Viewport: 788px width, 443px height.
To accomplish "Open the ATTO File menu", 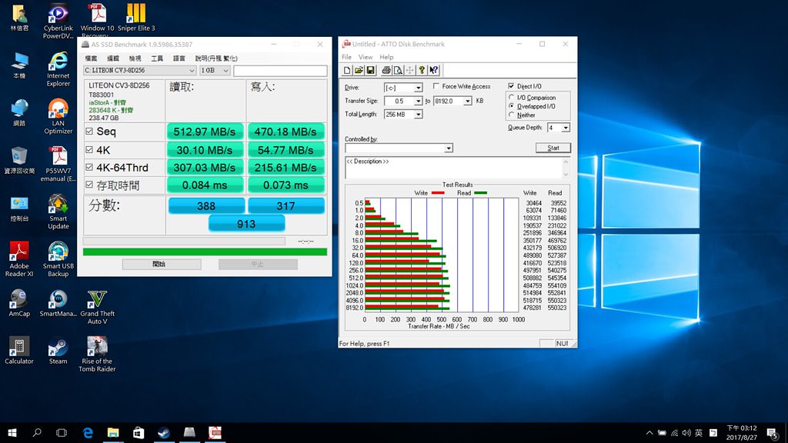I will tap(347, 57).
